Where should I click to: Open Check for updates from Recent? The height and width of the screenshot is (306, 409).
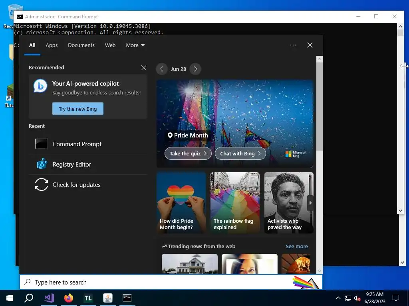pos(88,185)
